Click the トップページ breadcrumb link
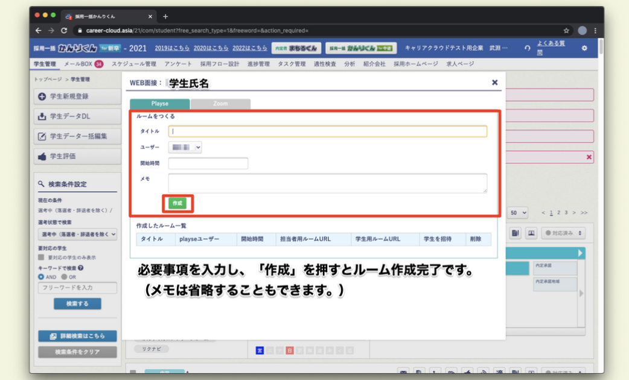The image size is (629, 380). coord(48,80)
